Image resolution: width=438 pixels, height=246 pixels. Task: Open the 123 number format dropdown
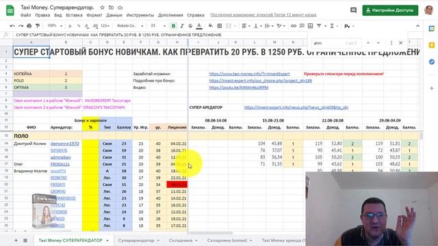(105, 26)
